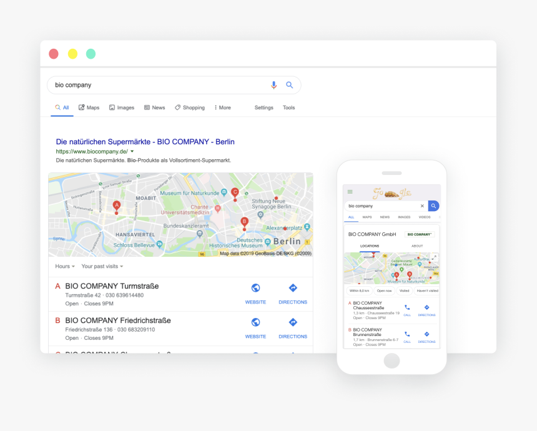The height and width of the screenshot is (431, 537).
Task: Expand the phone map with the fullscreen icon
Action: 434,257
